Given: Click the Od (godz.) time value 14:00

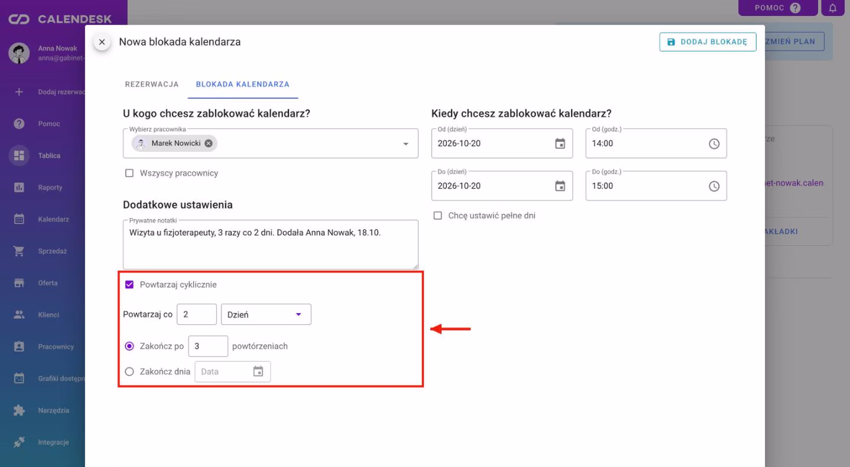Looking at the screenshot, I should tap(603, 144).
